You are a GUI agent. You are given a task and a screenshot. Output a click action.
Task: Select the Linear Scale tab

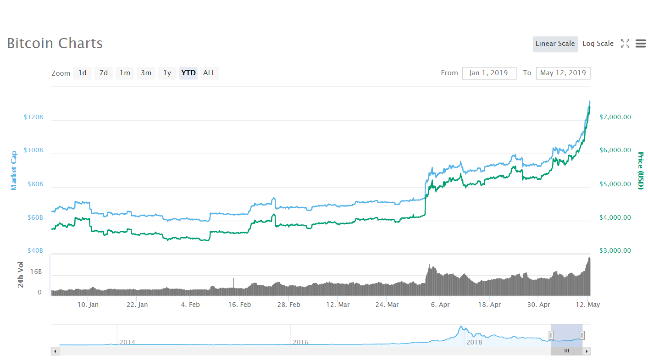click(555, 44)
